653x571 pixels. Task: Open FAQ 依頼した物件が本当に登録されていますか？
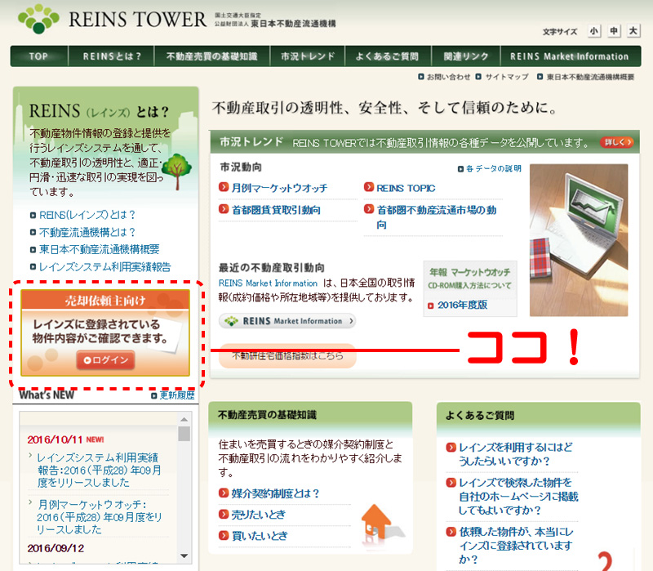[x=516, y=546]
